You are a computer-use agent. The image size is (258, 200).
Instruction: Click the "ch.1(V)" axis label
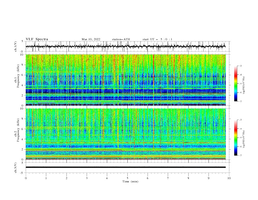click(16, 46)
